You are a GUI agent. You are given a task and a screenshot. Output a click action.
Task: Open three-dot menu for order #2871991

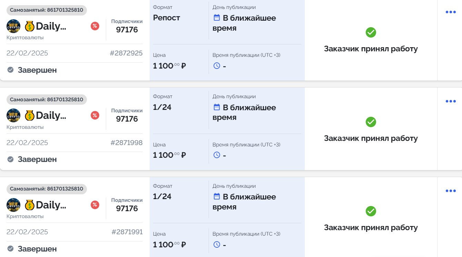tap(451, 191)
